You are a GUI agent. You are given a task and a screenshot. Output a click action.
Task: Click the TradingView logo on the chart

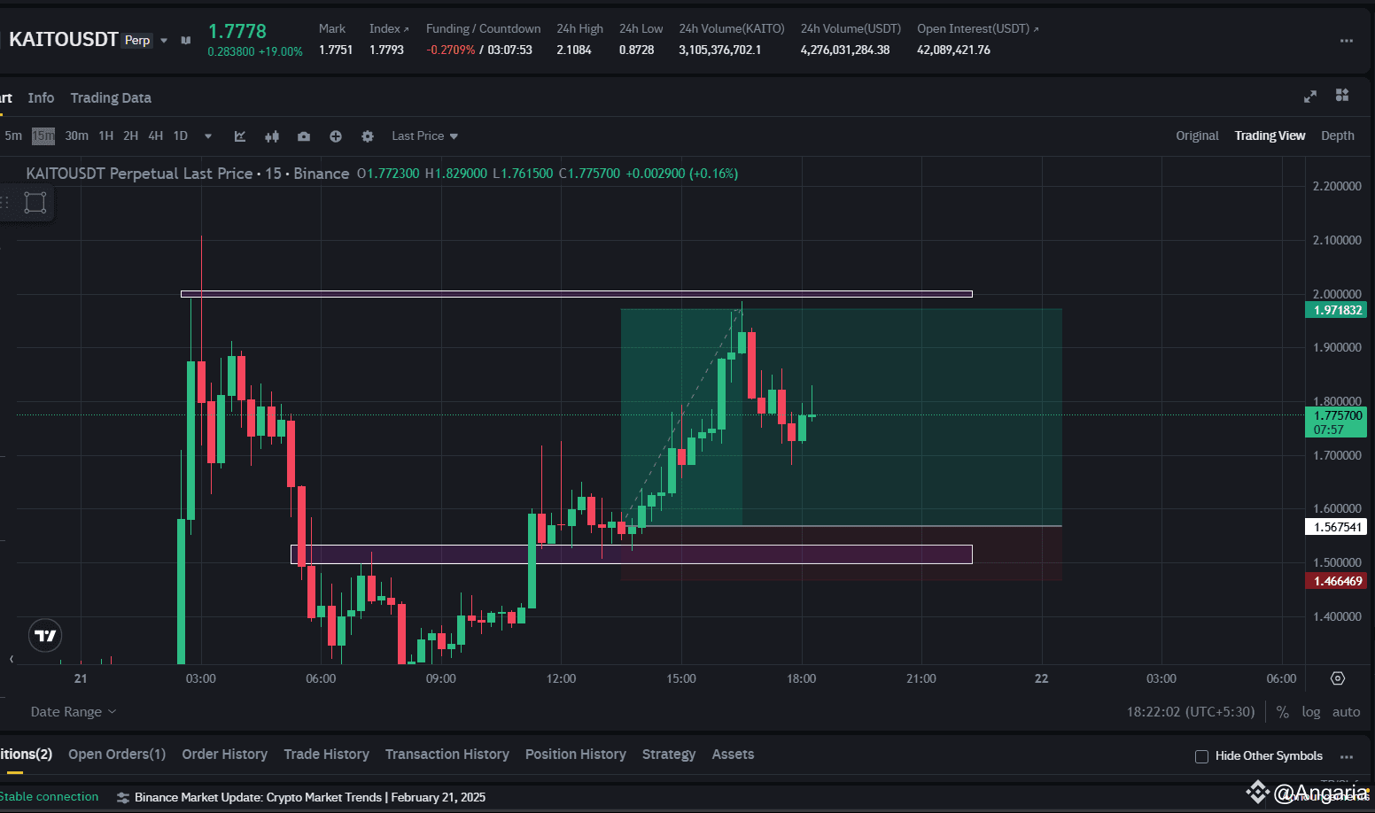coord(44,635)
